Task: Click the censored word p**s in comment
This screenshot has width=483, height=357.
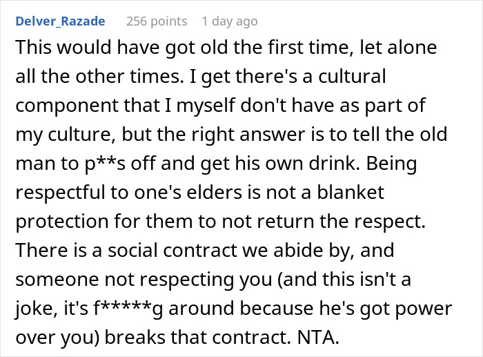Action: point(105,164)
